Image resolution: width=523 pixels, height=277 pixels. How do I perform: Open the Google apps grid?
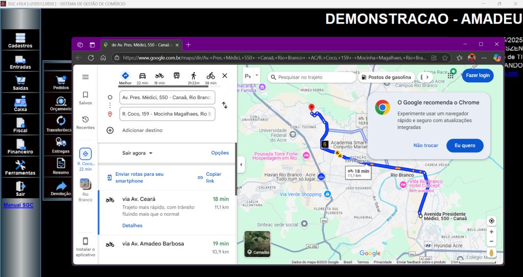(450, 76)
